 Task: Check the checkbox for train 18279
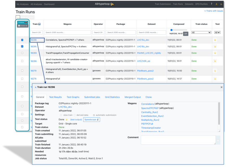(22, 71)
